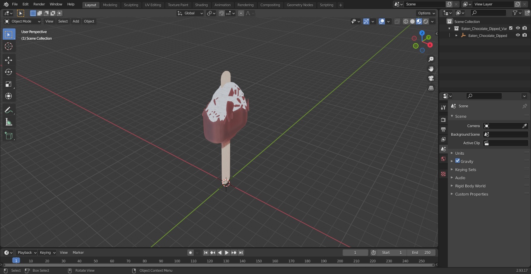The image size is (531, 274).
Task: Open the File menu
Action: tap(15, 4)
